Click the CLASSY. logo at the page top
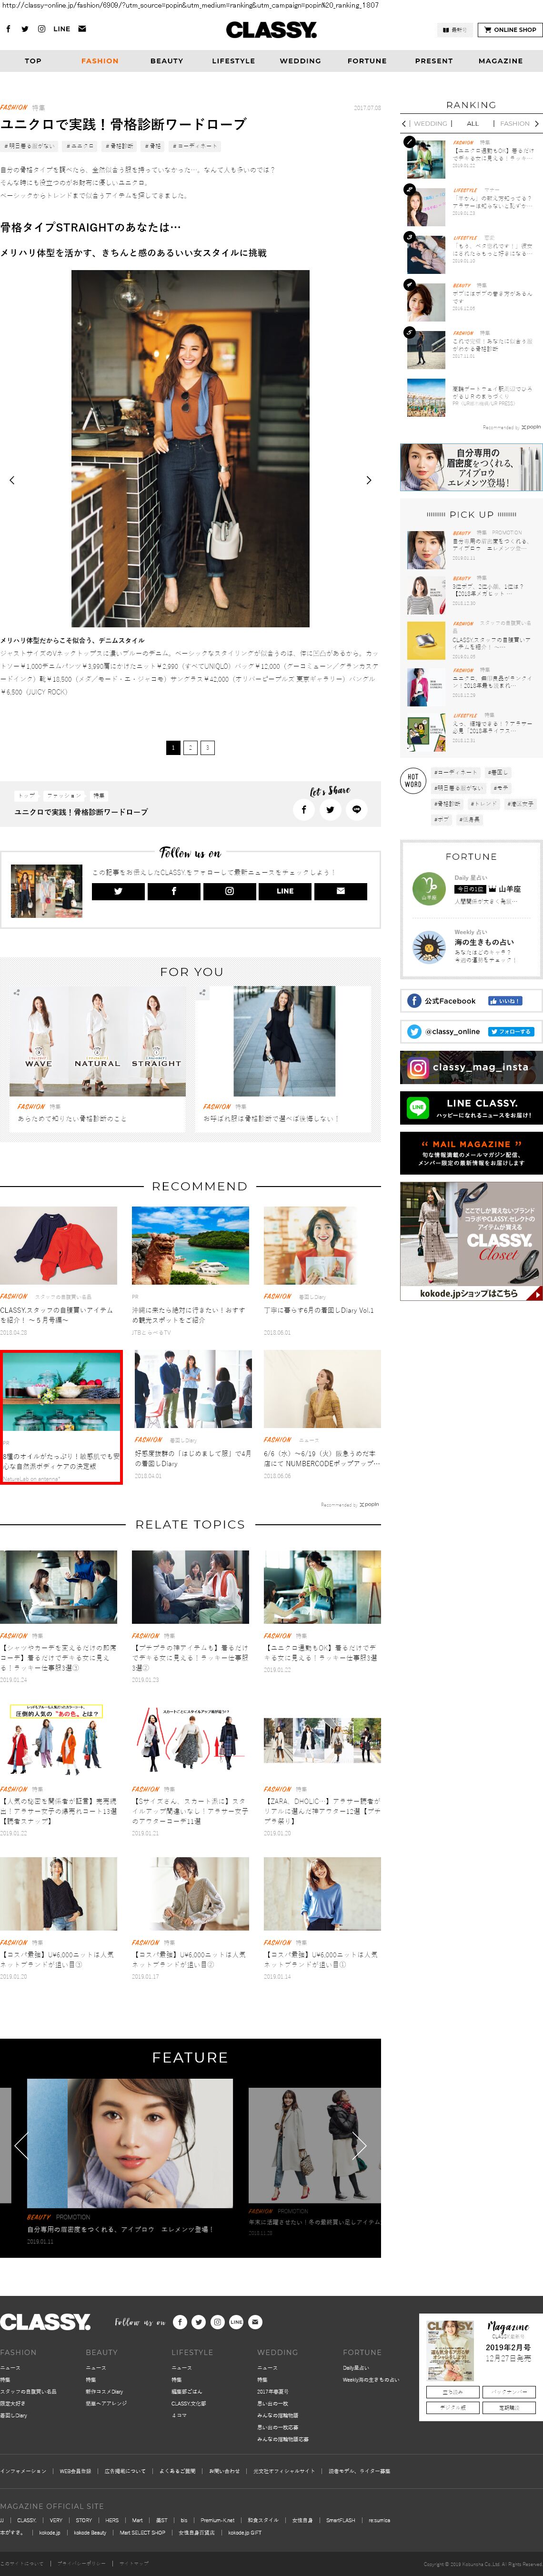 271,30
